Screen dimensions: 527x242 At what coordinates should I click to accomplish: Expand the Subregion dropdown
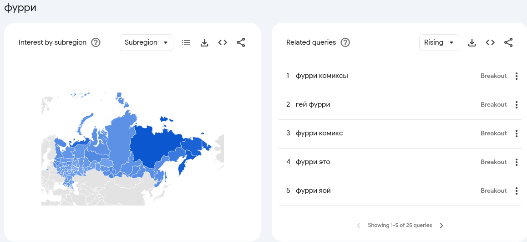(x=147, y=42)
